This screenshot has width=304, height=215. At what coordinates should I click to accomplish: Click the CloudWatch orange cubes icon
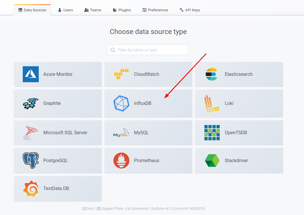click(x=121, y=74)
